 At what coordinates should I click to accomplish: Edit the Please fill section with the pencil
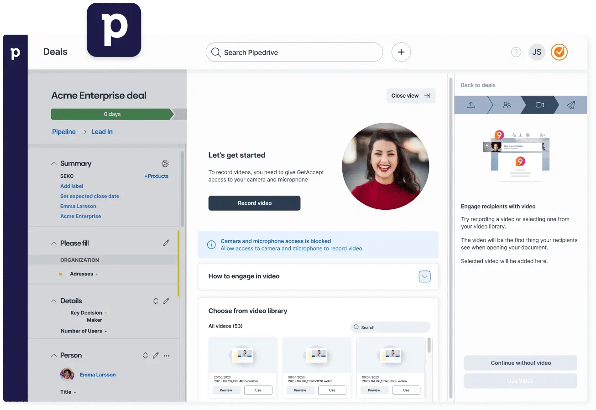click(166, 243)
